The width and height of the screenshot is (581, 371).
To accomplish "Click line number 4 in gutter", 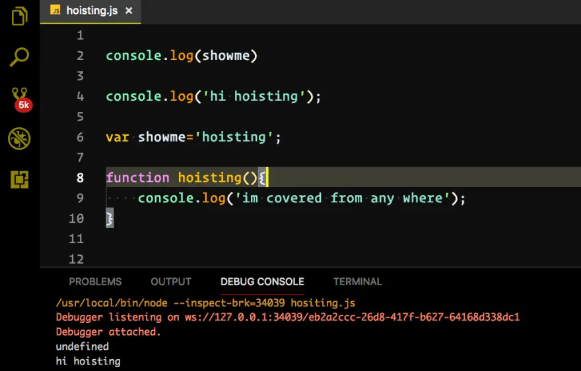I will pyautogui.click(x=81, y=97).
